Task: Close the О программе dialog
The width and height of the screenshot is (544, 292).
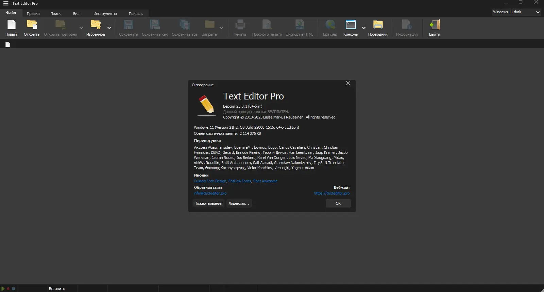Action: (348, 83)
